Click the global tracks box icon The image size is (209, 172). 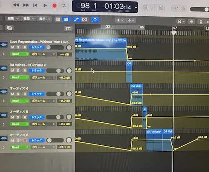[68, 29]
